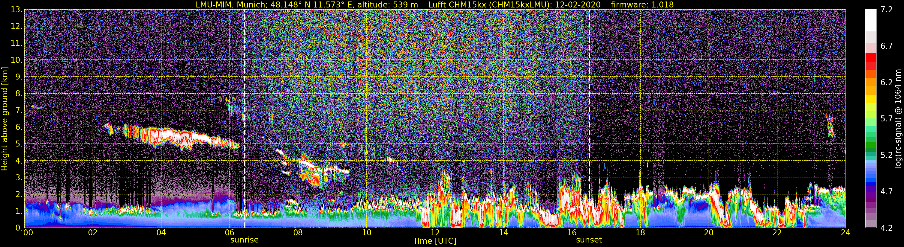Click the time axis tick label 12
Screen dimensions: 904x247
click(435, 233)
